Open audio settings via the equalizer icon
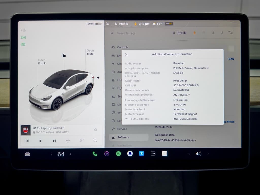260x195 pixels. [x=82, y=140]
